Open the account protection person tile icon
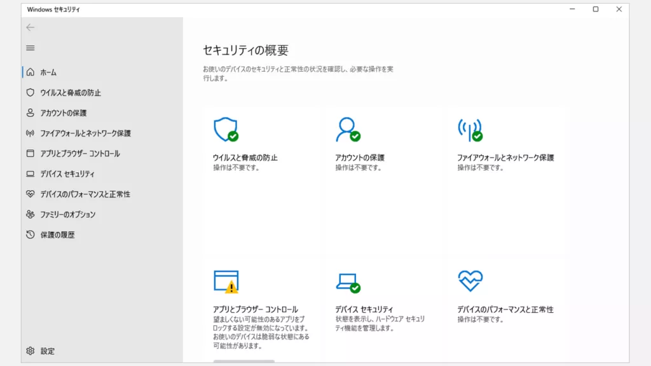 [x=347, y=129]
